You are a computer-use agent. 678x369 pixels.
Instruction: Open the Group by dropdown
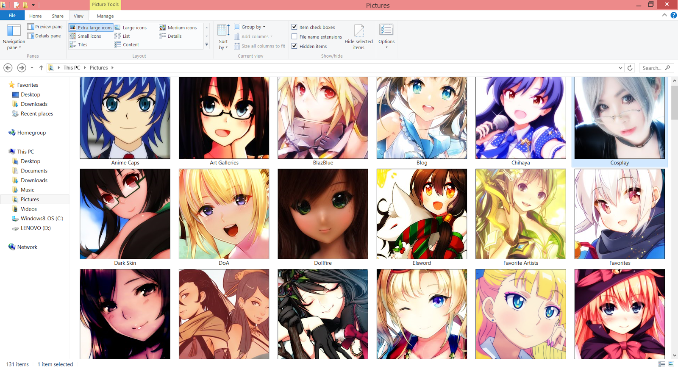coord(250,27)
